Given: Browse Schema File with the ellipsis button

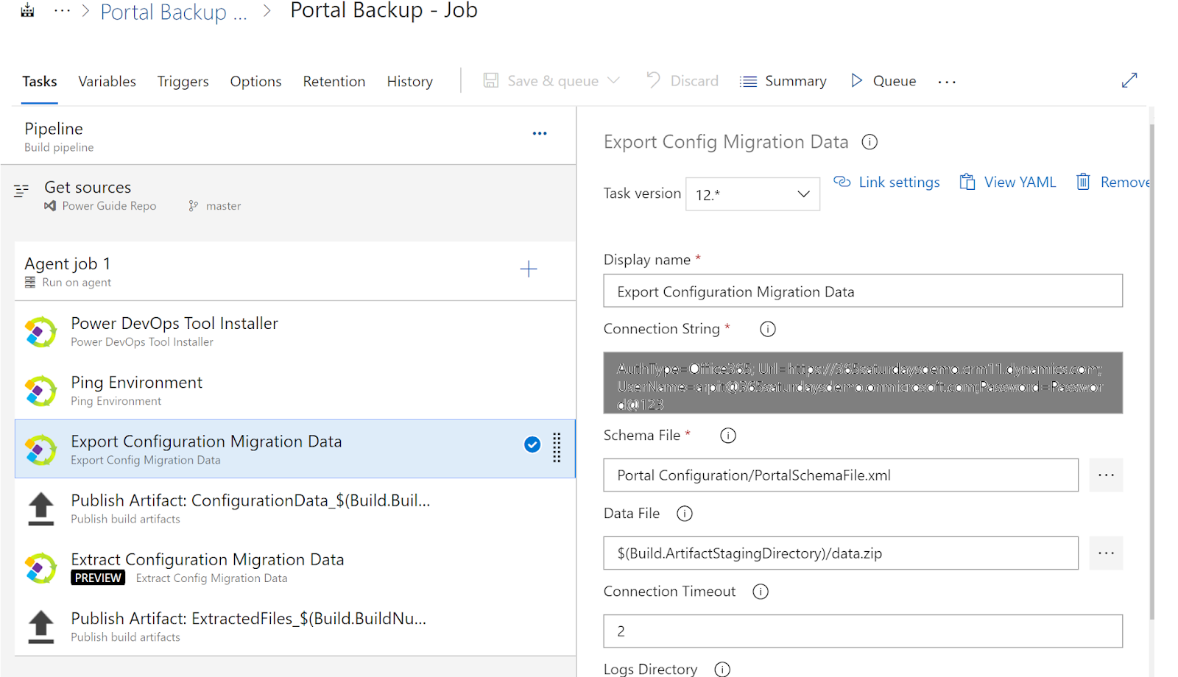Looking at the screenshot, I should 1106,475.
